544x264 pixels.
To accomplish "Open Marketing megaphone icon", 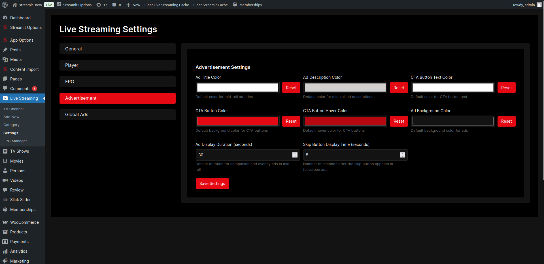I will [5, 261].
